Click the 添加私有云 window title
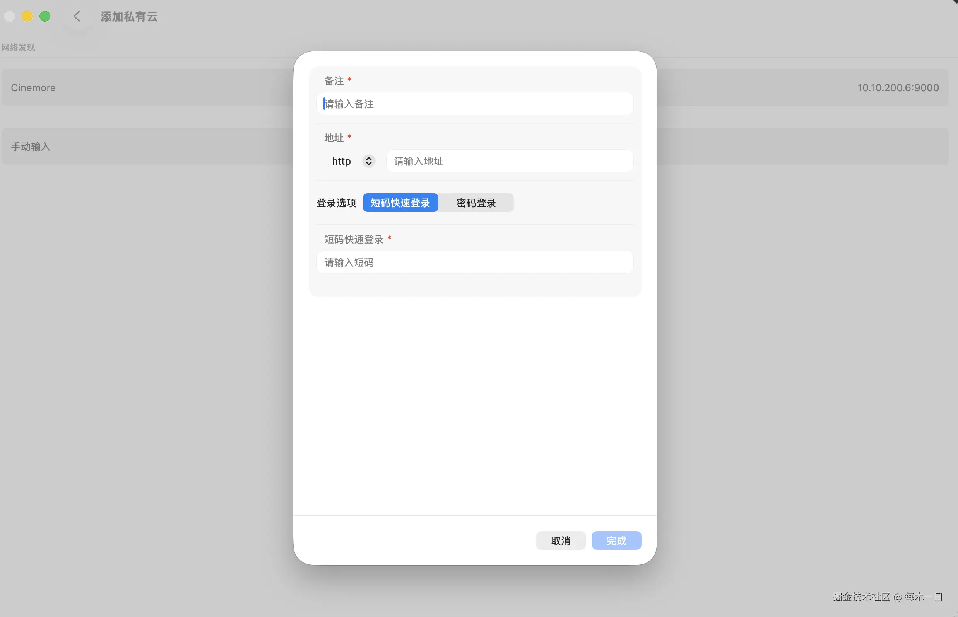958x617 pixels. 129,16
